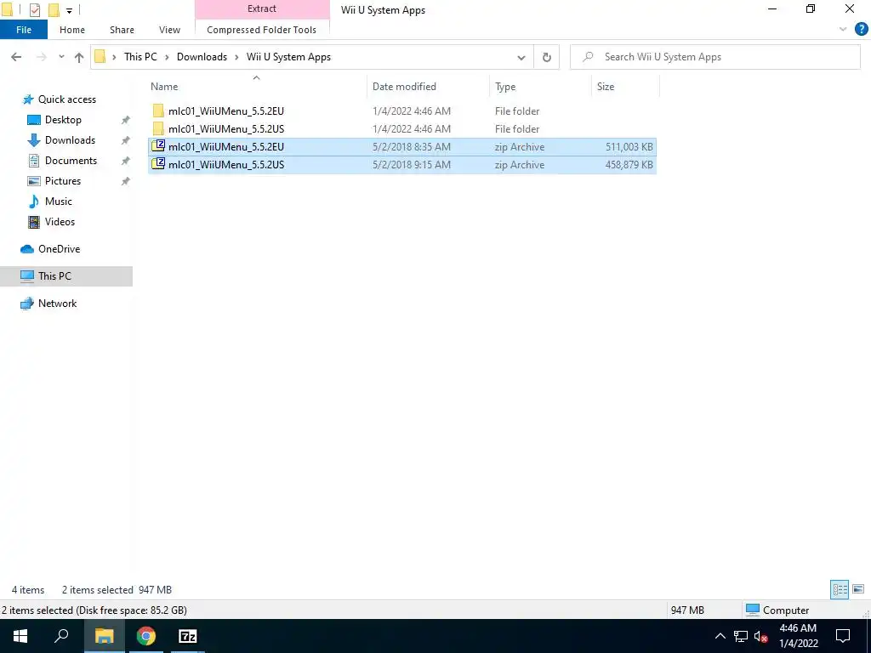Click the 511,003 KB size value
The width and height of the screenshot is (871, 653).
(629, 147)
